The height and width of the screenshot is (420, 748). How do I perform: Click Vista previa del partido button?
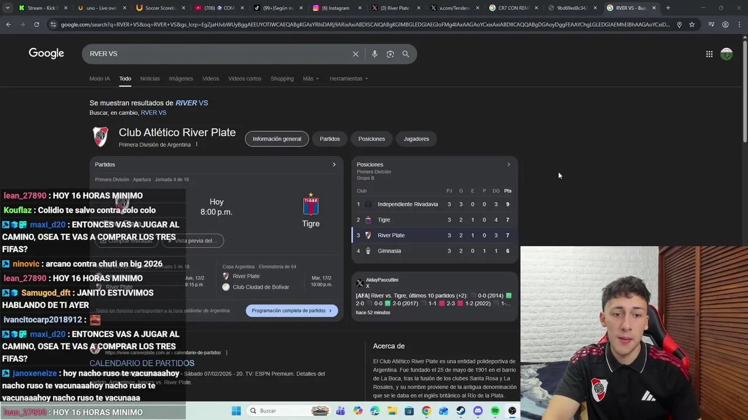pos(193,240)
